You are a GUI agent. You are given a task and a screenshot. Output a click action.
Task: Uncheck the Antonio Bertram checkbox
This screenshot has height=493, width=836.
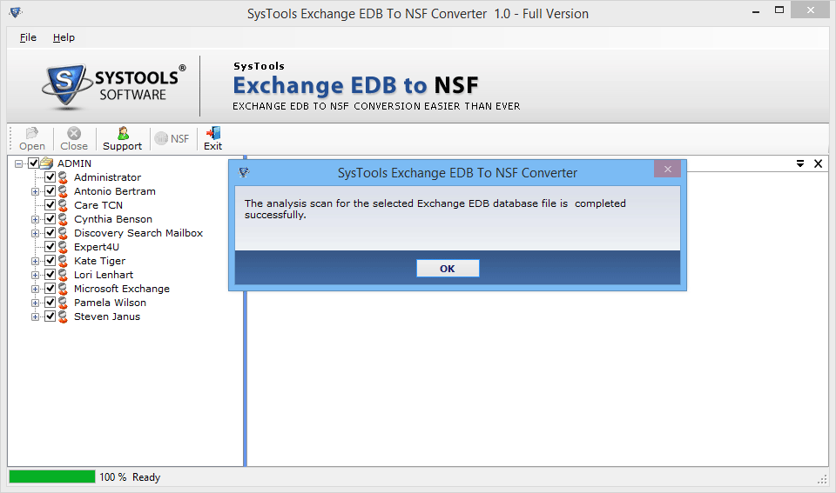(51, 190)
